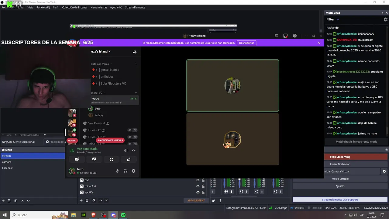Open Spotify from Windows taskbar
The image size is (389, 219).
(x=123, y=215)
